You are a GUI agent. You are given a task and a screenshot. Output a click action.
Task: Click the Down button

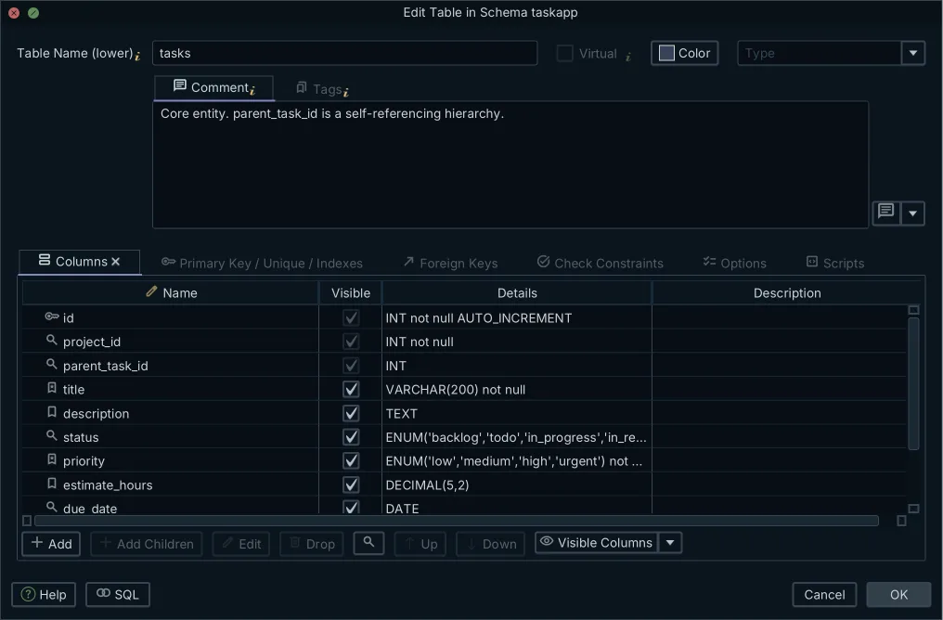point(491,544)
